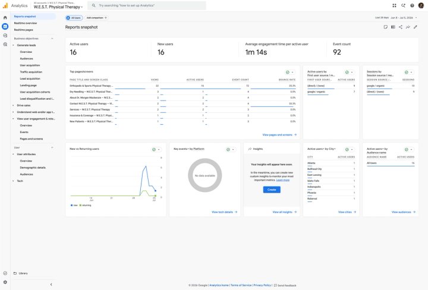Collapse the Generate leads group

tap(13, 45)
